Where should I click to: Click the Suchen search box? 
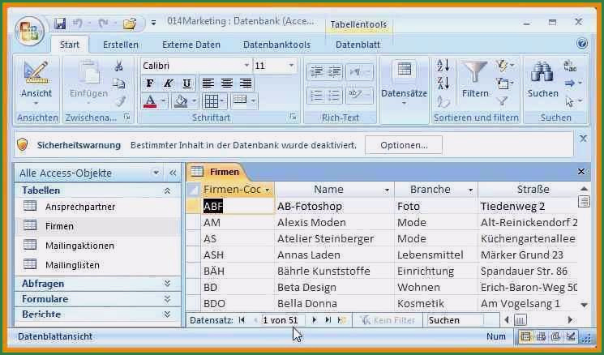pyautogui.click(x=455, y=320)
